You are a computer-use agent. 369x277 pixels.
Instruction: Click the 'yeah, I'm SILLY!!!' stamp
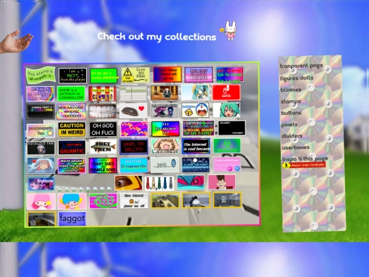pos(134,146)
